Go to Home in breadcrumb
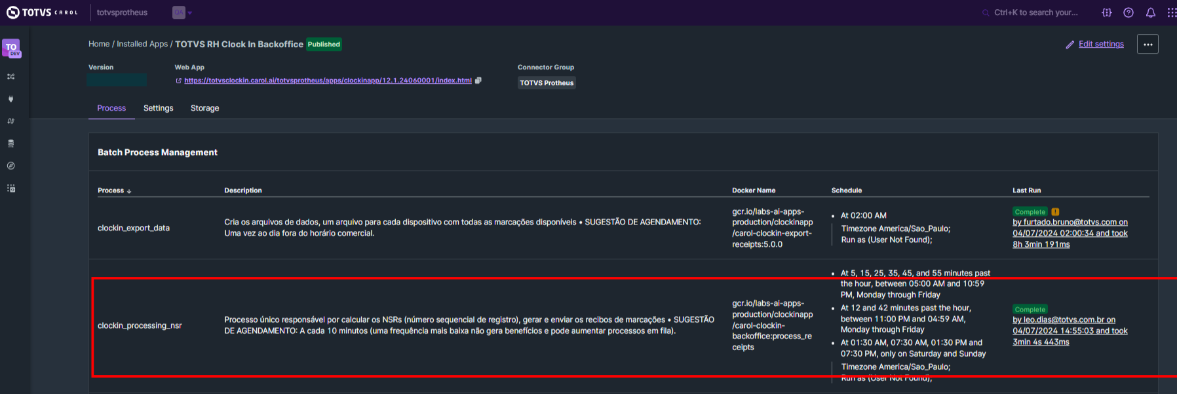Screen dimensions: 1177x394 [99, 44]
